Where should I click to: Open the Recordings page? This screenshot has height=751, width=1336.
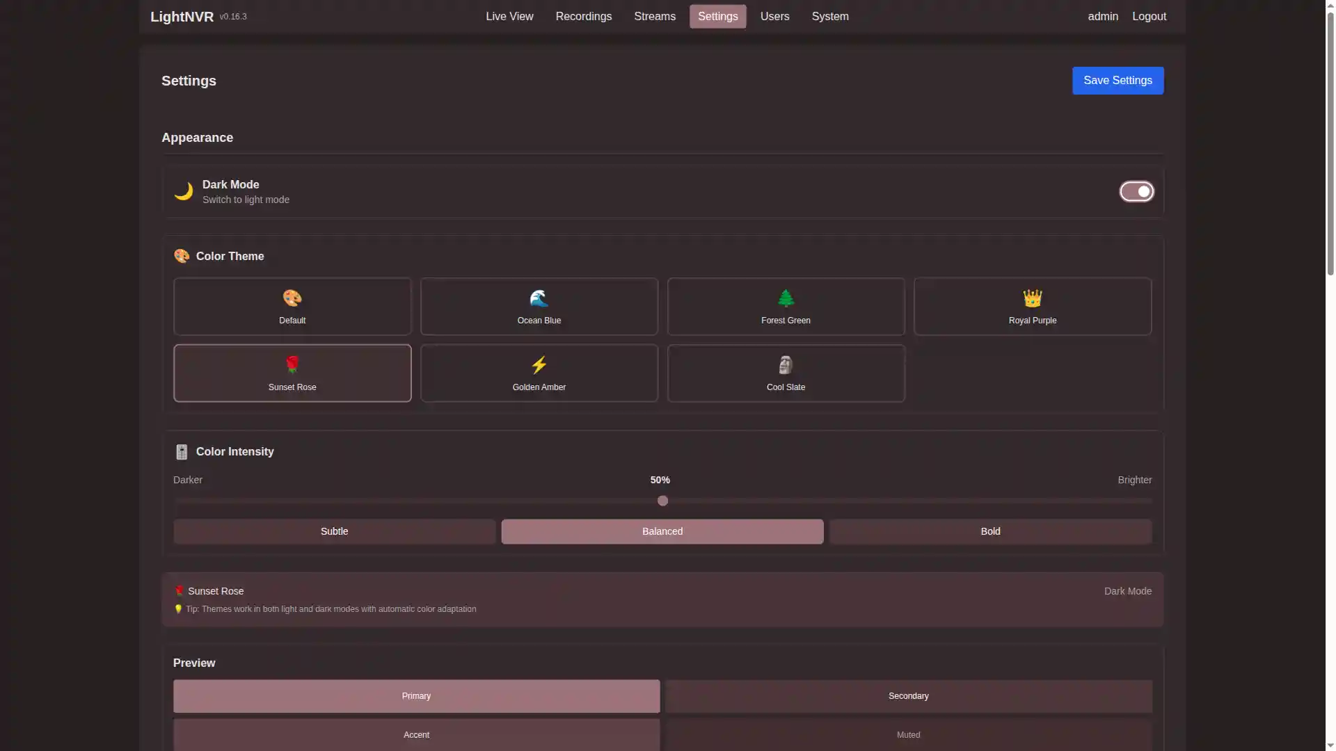pos(583,16)
